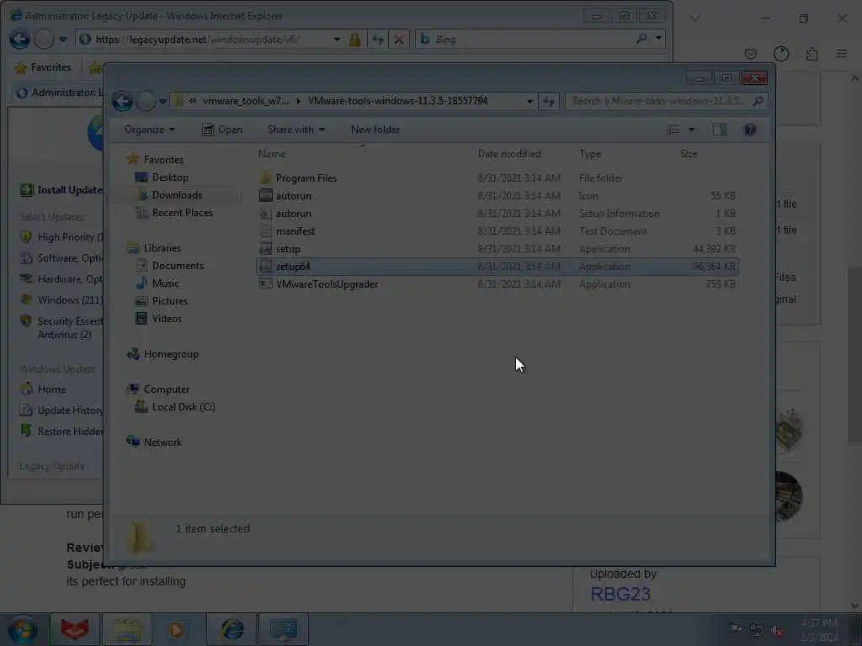Screen dimensions: 862x646
Task: Select the VMwareToolsUpgrader application
Action: point(497,284)
